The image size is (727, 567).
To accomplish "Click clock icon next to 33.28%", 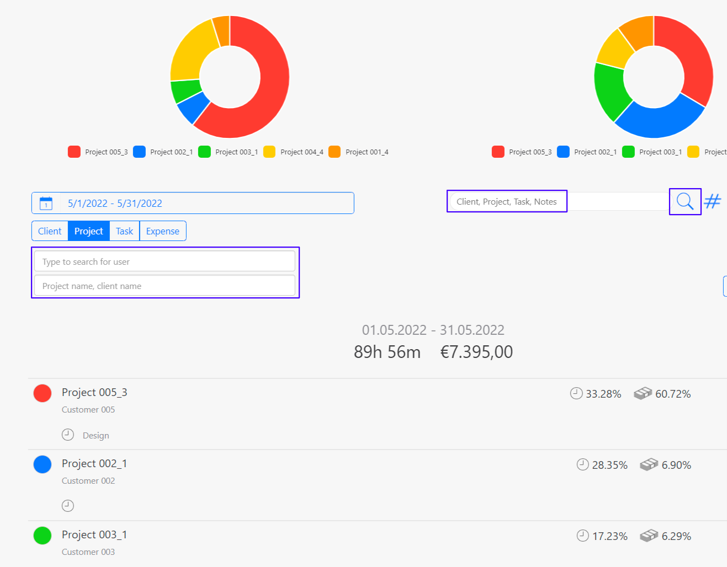I will click(x=576, y=393).
